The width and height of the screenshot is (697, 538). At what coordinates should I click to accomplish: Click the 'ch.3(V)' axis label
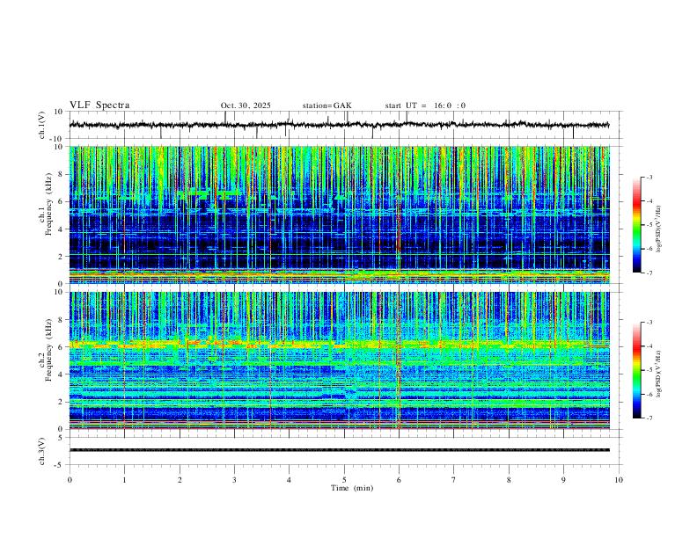[x=42, y=451]
